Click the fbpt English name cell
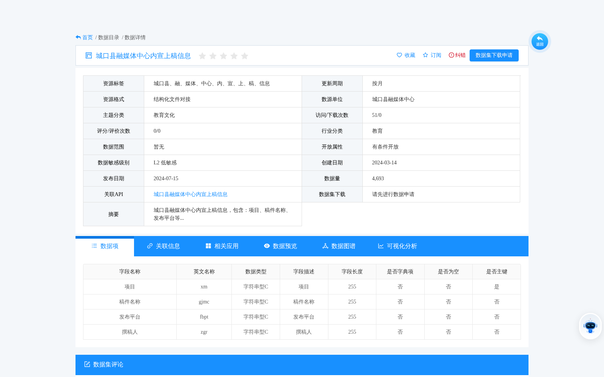 point(204,317)
